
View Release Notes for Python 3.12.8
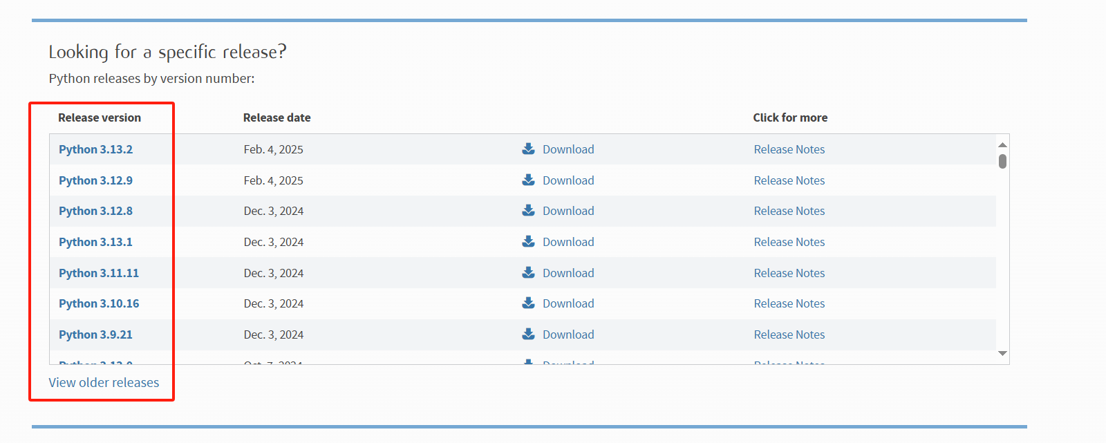[x=789, y=211]
